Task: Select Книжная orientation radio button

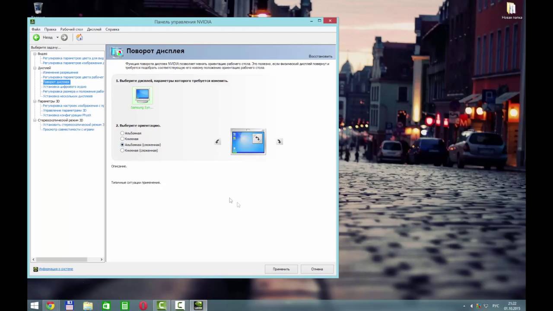Action: [x=122, y=139]
